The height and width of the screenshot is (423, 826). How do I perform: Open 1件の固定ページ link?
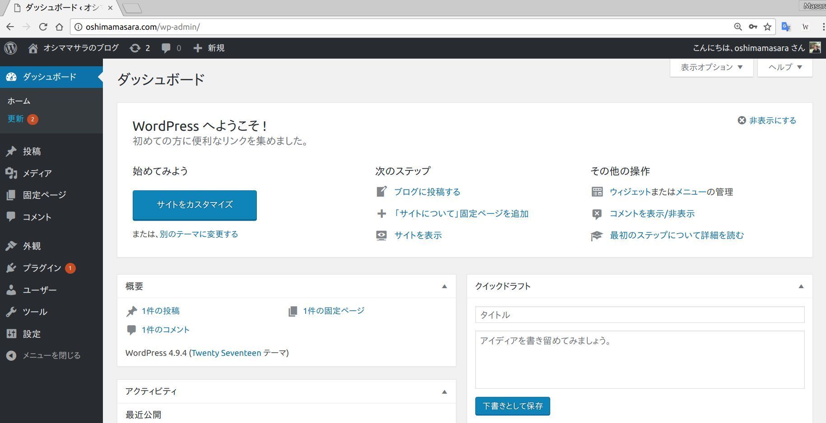coord(334,311)
